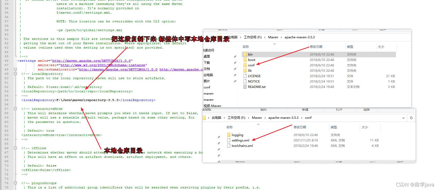This screenshot has height=190, width=438.
Task: Click the 文本文档 type of README.txt
Action: [353, 87]
